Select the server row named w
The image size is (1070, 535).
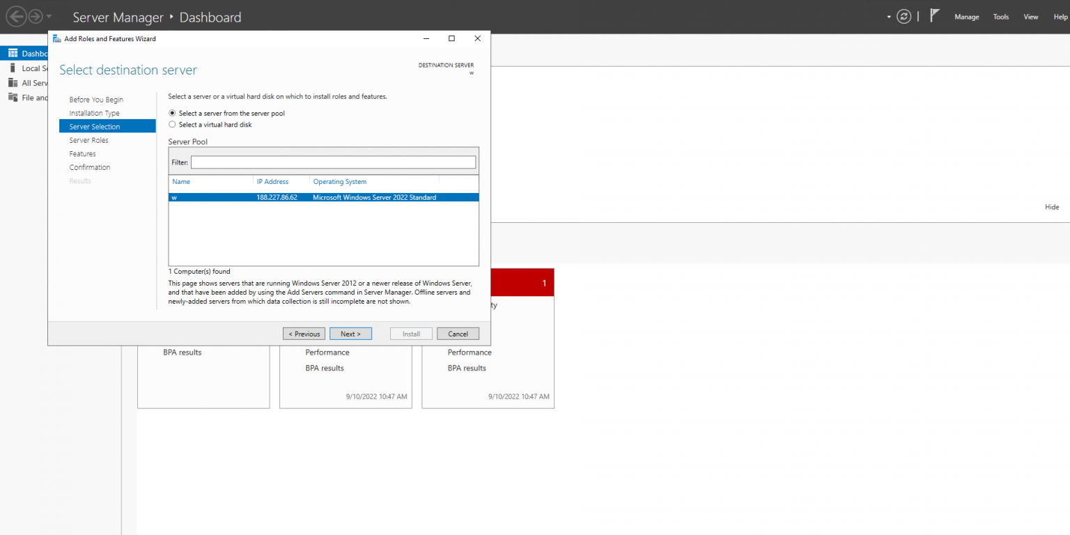coord(279,197)
